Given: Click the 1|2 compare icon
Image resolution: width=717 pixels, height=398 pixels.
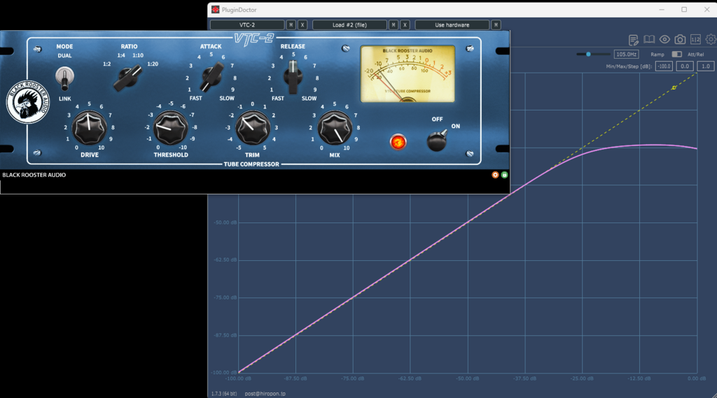Looking at the screenshot, I should 695,40.
